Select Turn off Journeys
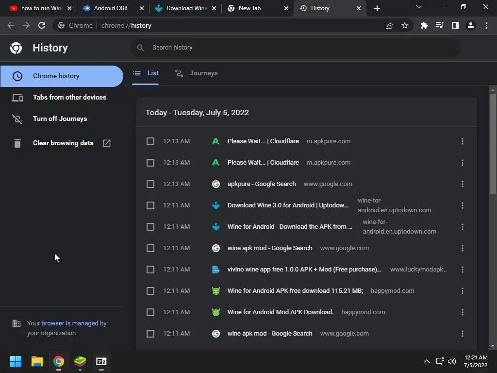 pos(62,119)
